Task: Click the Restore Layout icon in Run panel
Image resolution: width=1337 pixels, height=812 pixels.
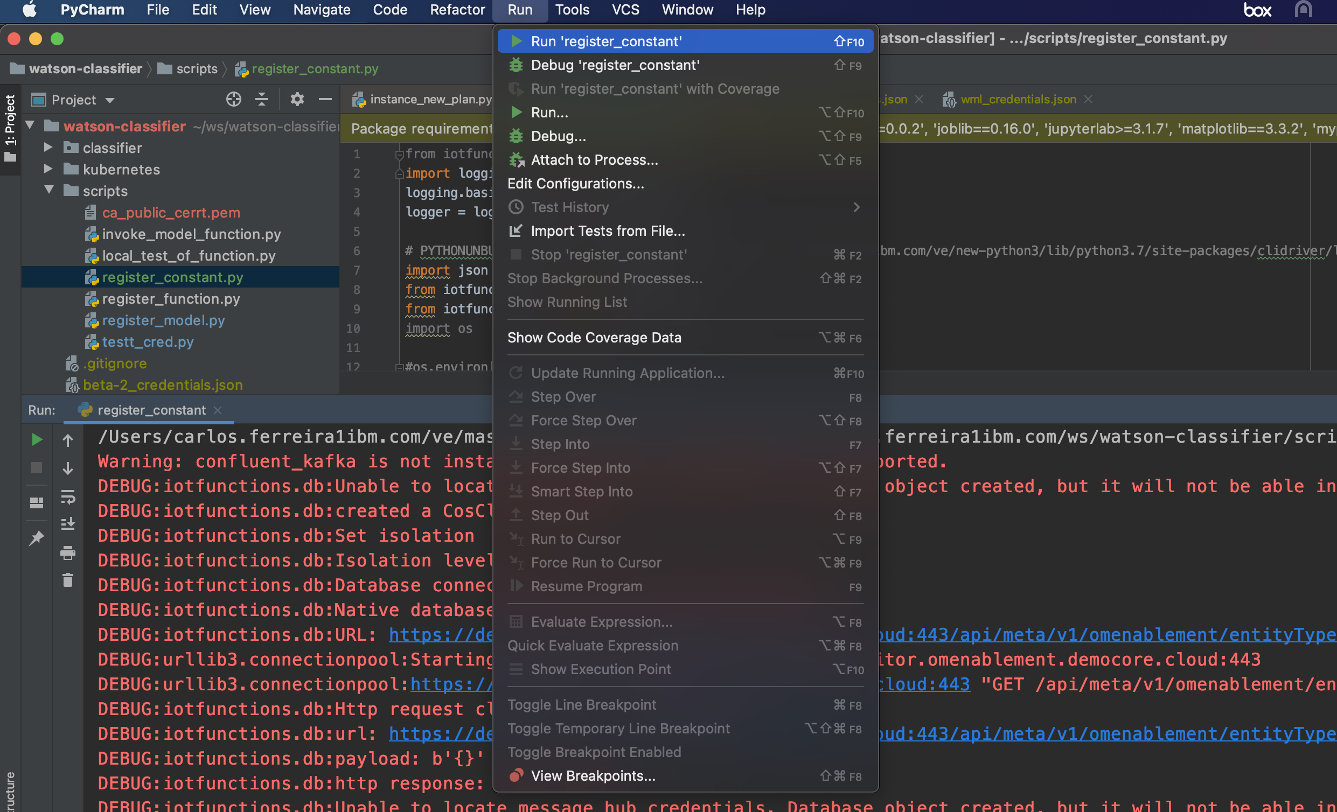Action: click(36, 503)
